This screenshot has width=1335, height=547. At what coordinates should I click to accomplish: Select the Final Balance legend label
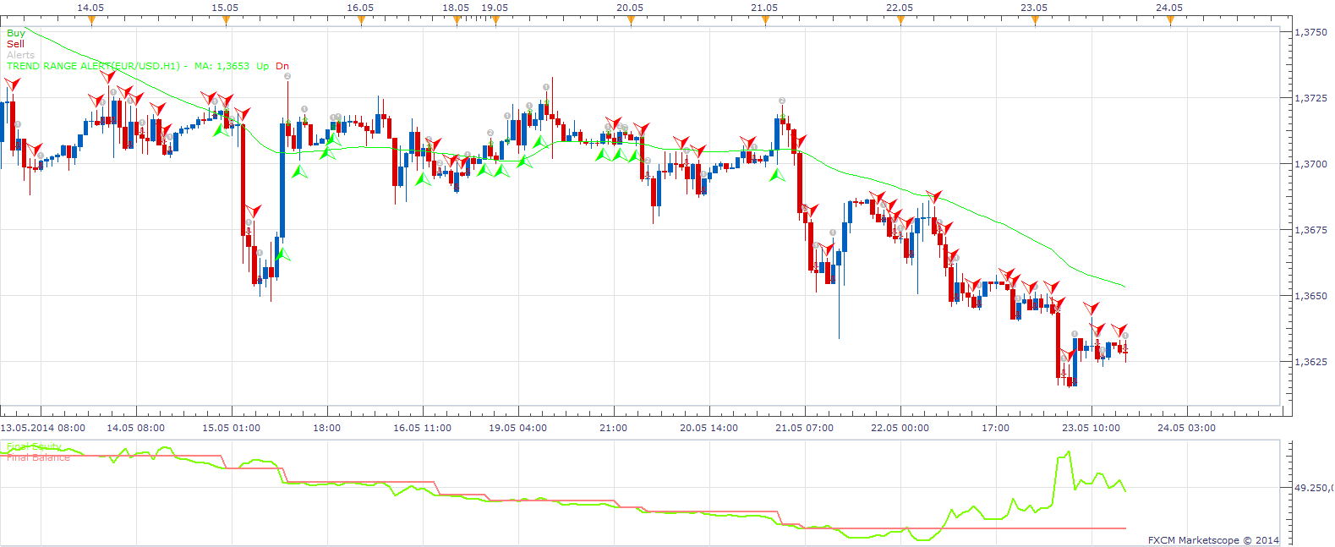pyautogui.click(x=38, y=457)
